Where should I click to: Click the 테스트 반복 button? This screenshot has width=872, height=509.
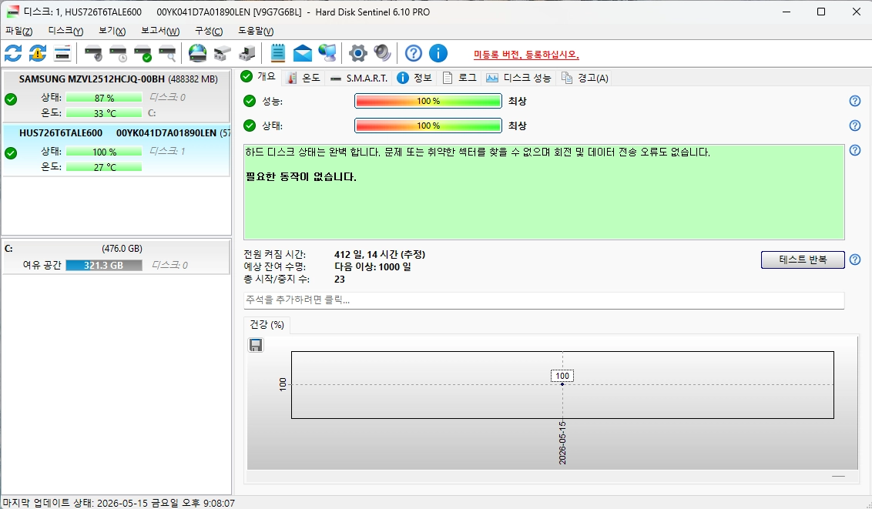tap(803, 260)
